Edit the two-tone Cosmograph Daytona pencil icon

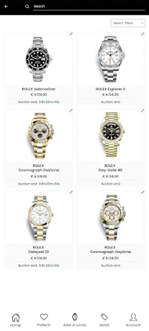point(143,192)
